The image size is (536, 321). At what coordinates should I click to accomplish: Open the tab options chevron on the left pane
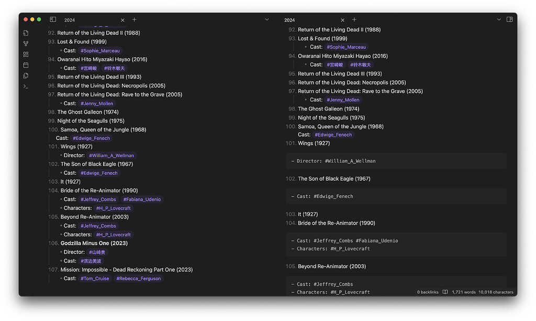point(267,19)
